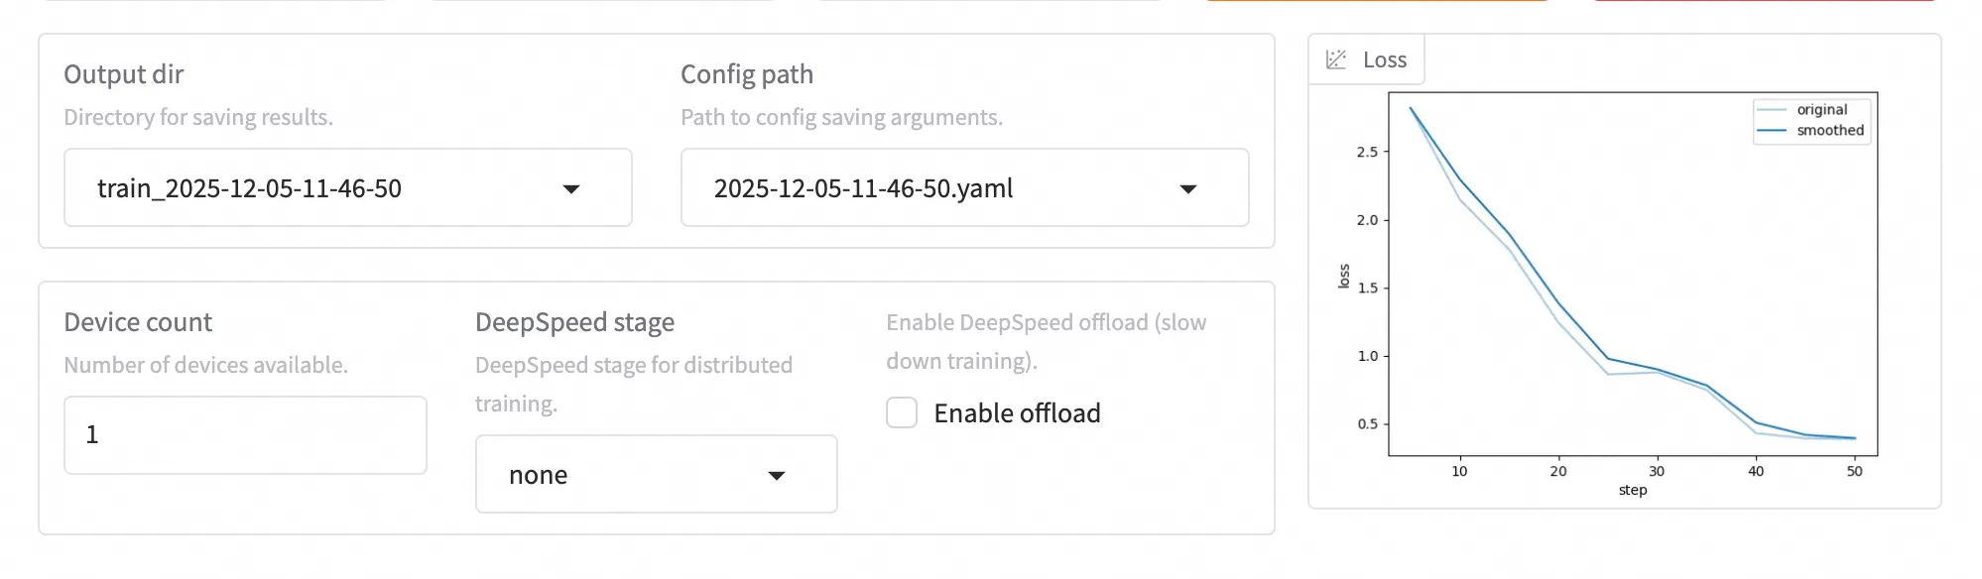Click the "smoothed" legend line swatch
1982x579 pixels.
pos(1772,131)
